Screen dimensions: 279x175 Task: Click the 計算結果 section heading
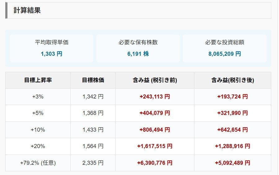(x=27, y=10)
